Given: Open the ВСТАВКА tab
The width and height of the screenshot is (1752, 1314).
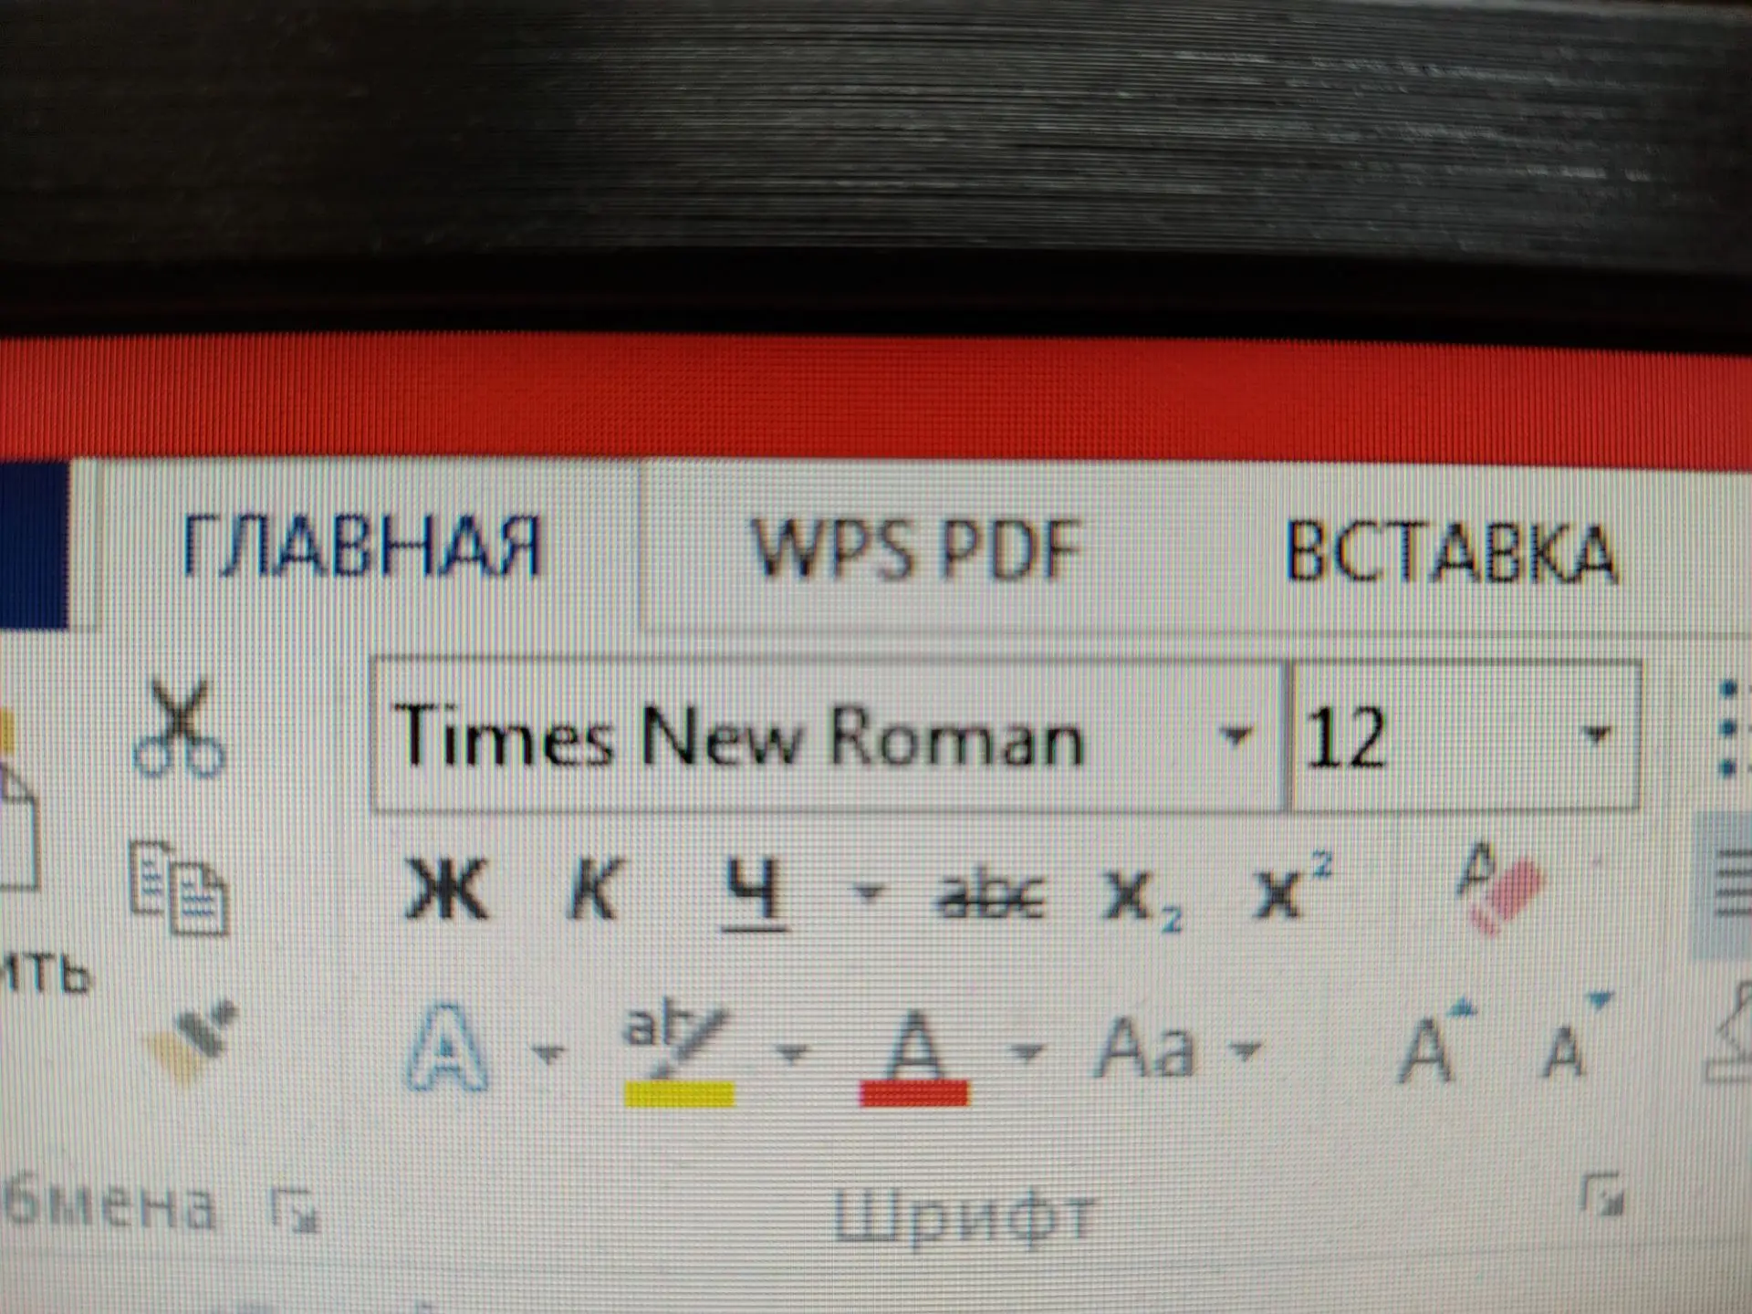Looking at the screenshot, I should click(1451, 553).
